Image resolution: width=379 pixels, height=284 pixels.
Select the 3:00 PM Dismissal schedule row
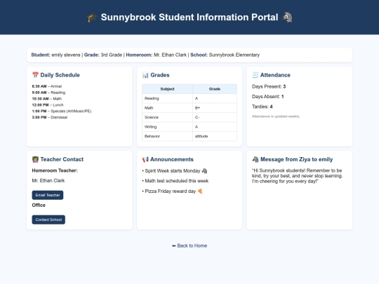[x=50, y=117]
